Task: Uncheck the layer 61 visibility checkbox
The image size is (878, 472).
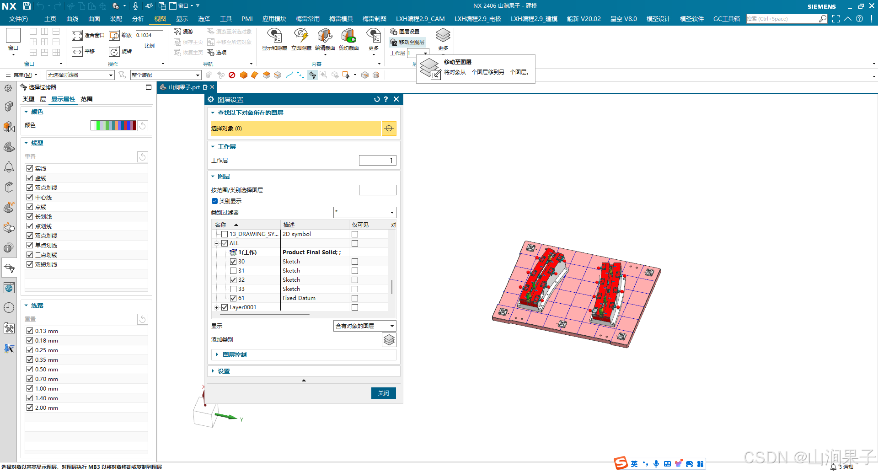Action: [233, 298]
